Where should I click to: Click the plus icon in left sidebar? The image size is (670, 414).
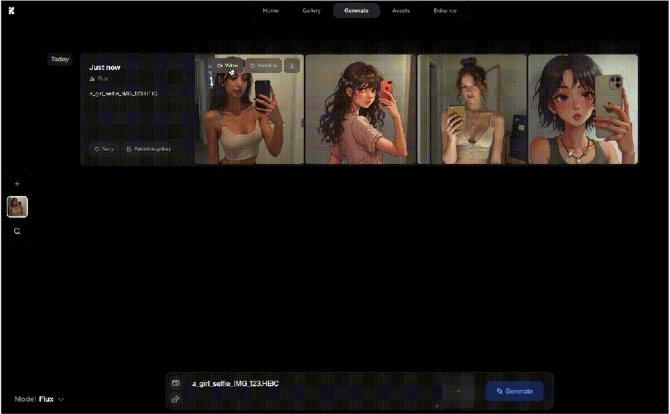tap(17, 184)
